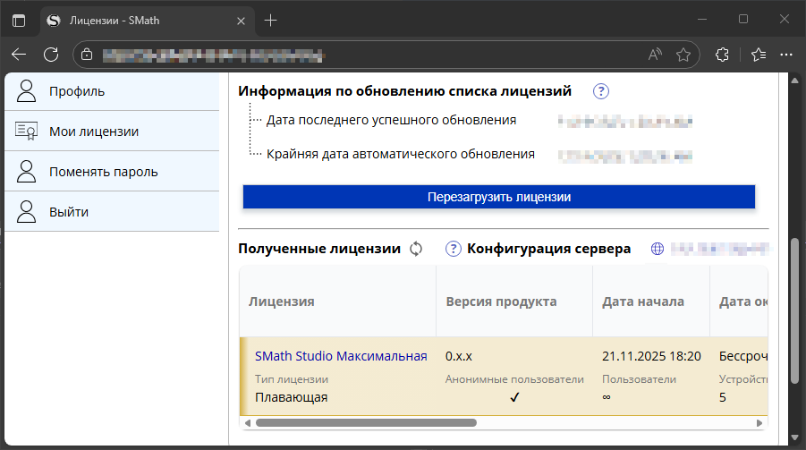Image resolution: width=806 pixels, height=450 pixels.
Task: Click the Поменять пароль person icon
Action: [x=26, y=171]
